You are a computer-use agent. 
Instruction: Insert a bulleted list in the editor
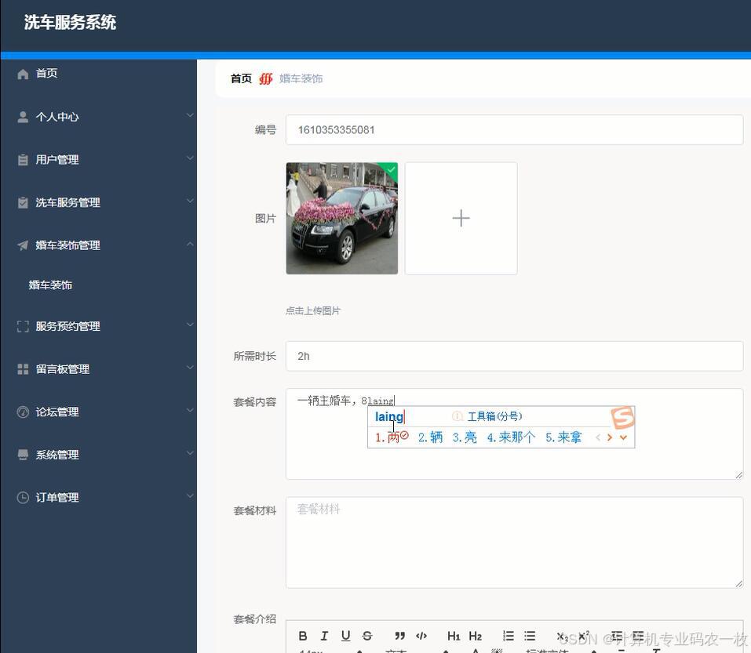pyautogui.click(x=530, y=636)
